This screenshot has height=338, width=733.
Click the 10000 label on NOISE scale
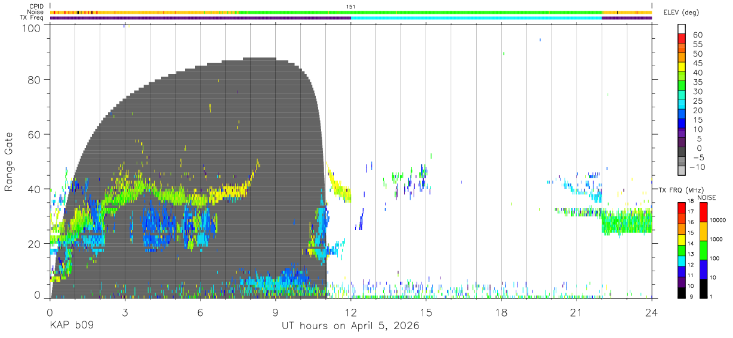717,221
